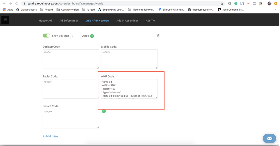
Task: Click inside the AMP Code textarea
Action: 129,89
